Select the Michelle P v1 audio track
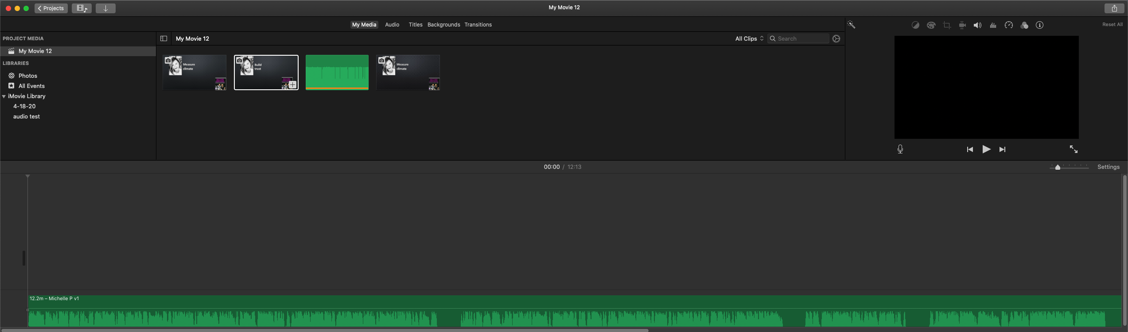 575,311
